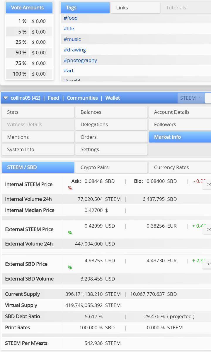This screenshot has width=211, height=352.
Task: Click the Internal STEEM Price label
Action: tap(29, 184)
